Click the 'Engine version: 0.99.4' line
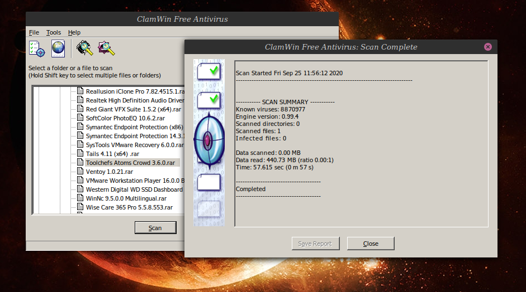This screenshot has width=526, height=292. pos(267,116)
